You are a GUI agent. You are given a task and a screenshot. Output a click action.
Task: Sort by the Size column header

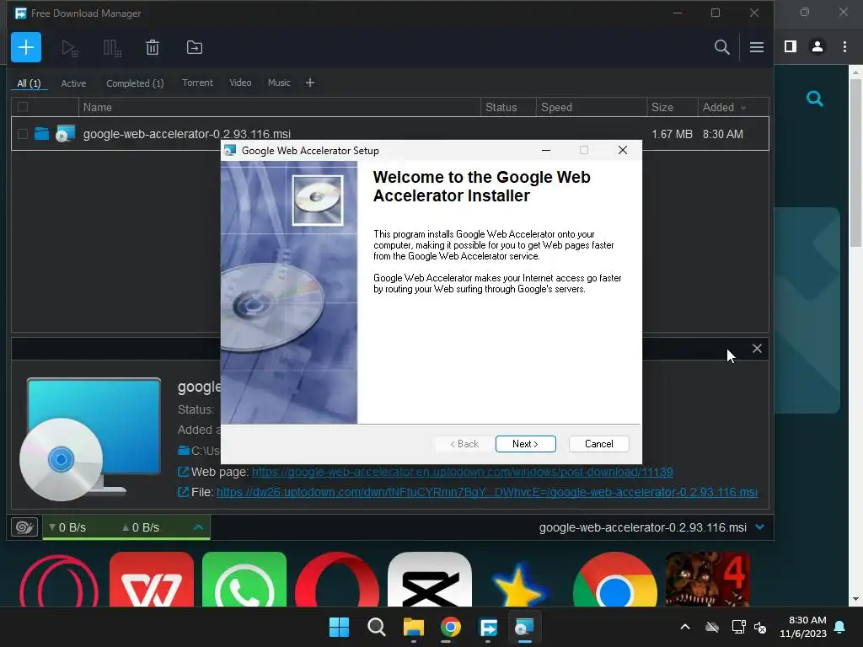click(672, 107)
